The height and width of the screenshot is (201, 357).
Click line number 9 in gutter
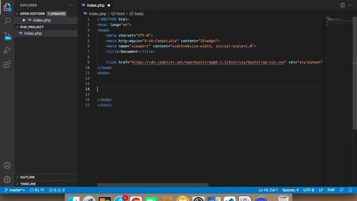click(88, 62)
